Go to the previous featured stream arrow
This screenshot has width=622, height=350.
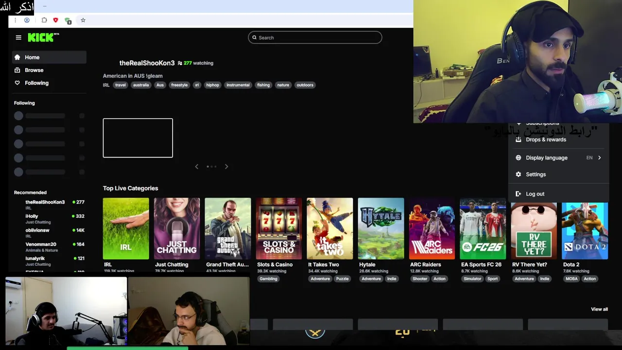coord(196,166)
